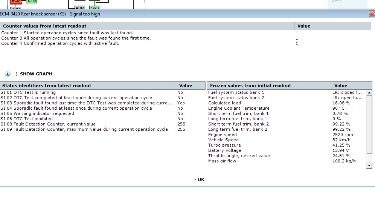The height and width of the screenshot is (202, 375).
Task: Click LR: closed l... value
Action: click(x=347, y=92)
